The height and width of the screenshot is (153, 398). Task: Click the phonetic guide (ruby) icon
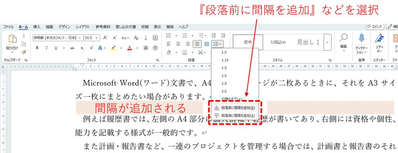(146, 38)
